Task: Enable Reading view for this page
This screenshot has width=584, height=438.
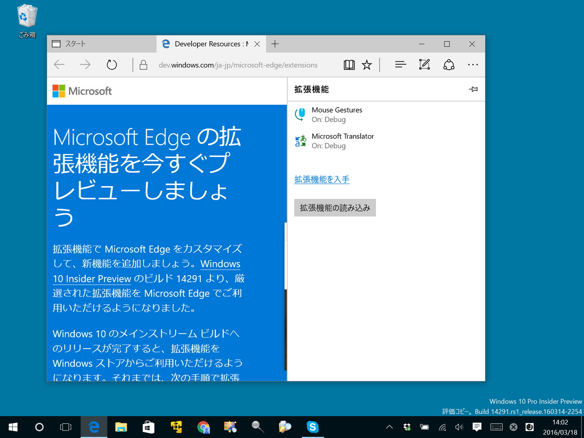Action: coord(349,64)
